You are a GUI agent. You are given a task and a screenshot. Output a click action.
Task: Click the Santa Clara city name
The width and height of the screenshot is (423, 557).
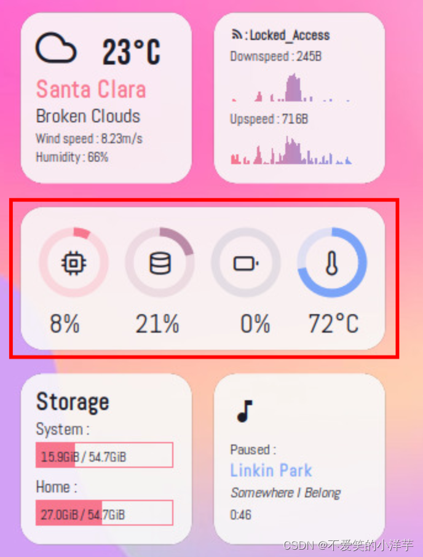pos(91,90)
